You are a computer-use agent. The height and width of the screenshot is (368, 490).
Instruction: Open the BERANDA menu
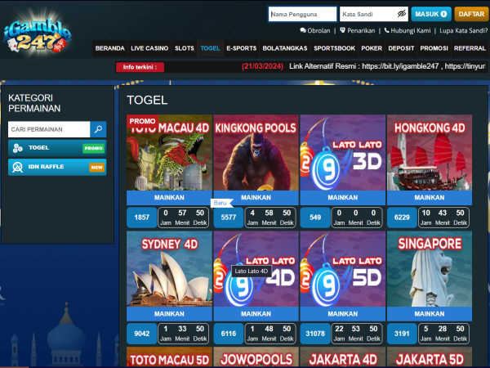(x=109, y=48)
